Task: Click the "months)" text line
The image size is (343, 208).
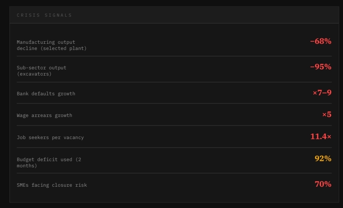Action: coord(27,165)
